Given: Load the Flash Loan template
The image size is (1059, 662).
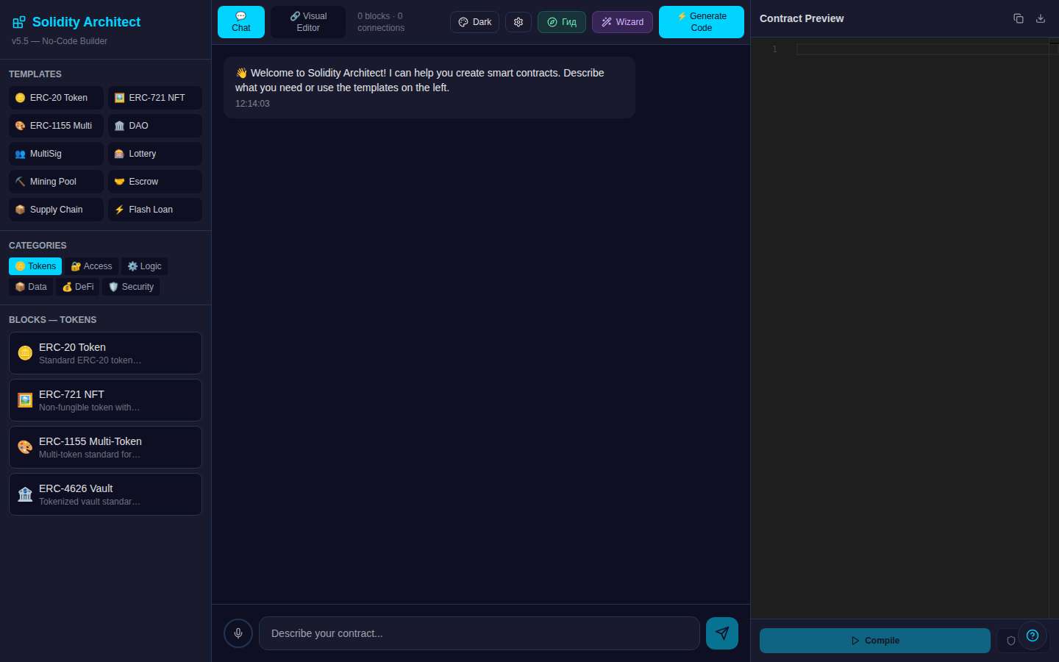Looking at the screenshot, I should (155, 210).
